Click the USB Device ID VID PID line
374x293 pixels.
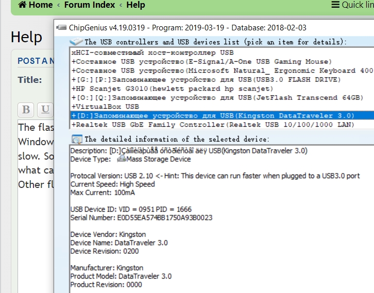(x=131, y=209)
